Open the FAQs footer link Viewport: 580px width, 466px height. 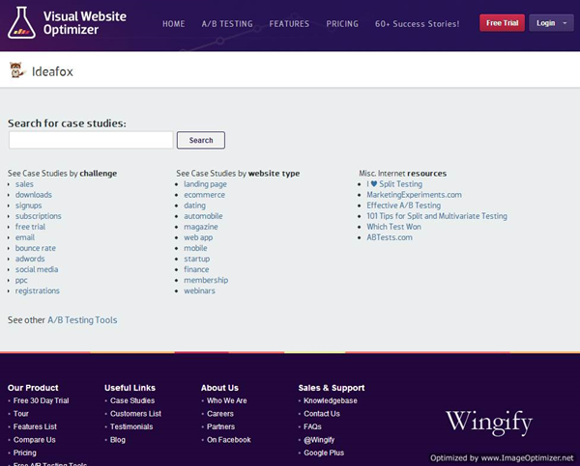pyautogui.click(x=312, y=426)
